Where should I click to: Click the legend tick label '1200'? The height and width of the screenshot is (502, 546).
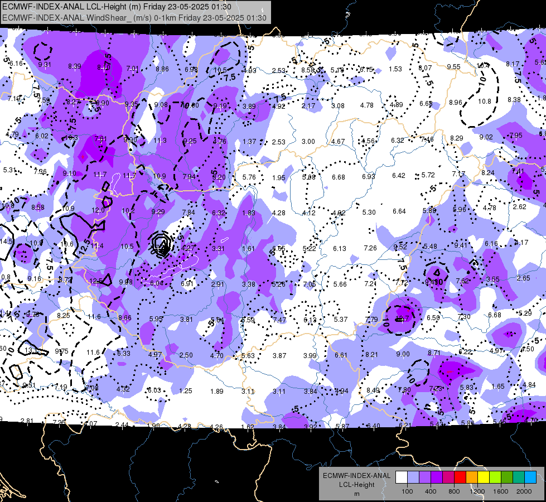477,491
